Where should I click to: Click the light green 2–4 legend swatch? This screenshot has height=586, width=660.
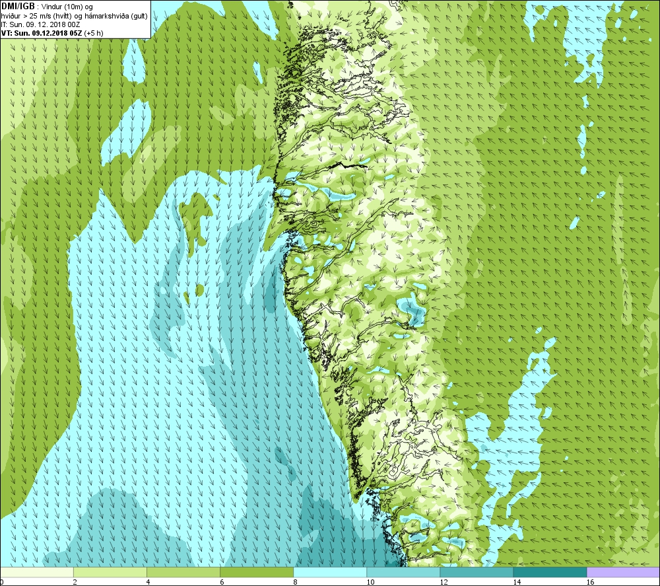coord(110,572)
